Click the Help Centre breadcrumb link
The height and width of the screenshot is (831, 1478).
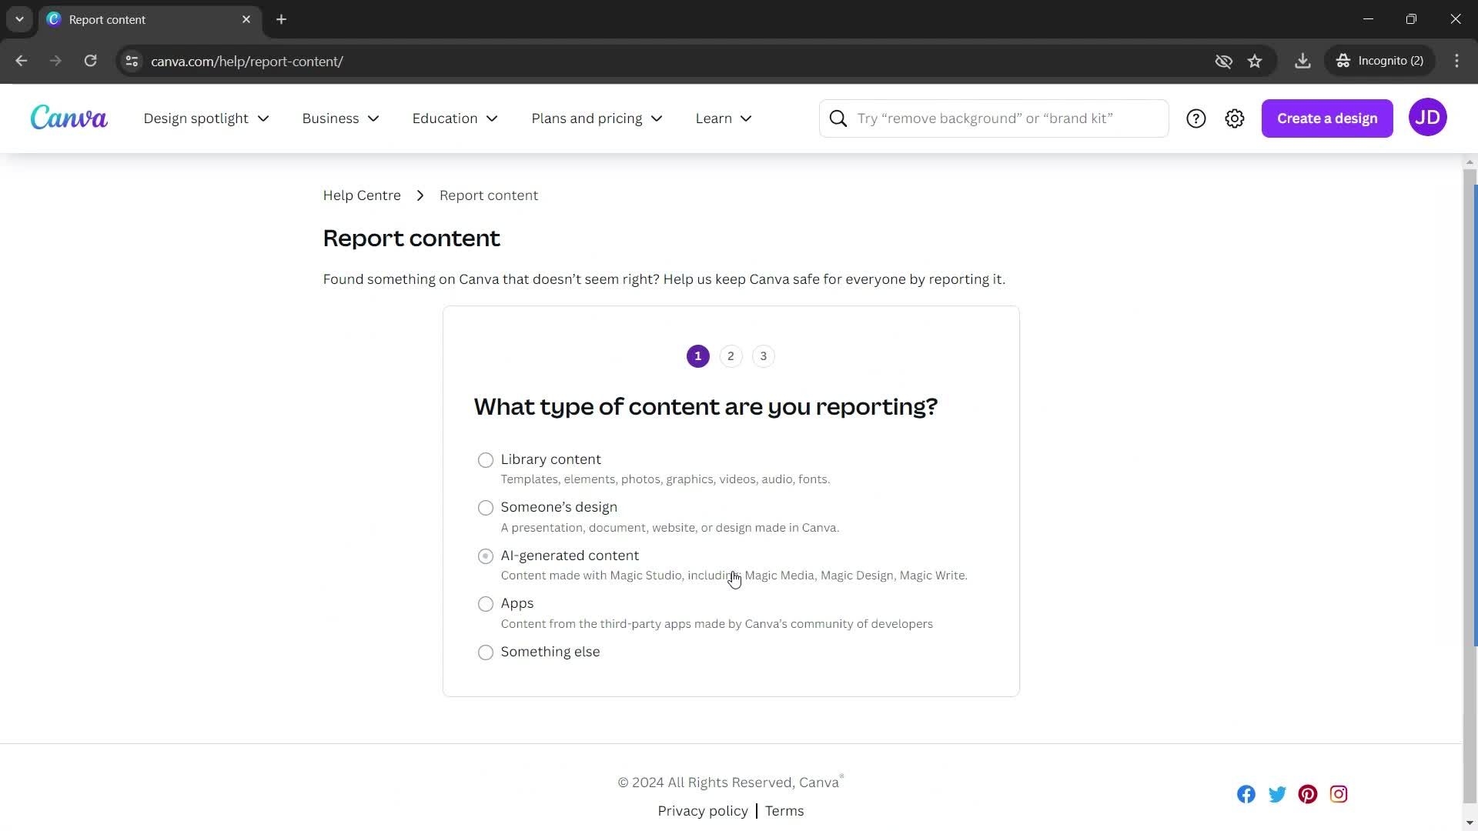tap(361, 194)
